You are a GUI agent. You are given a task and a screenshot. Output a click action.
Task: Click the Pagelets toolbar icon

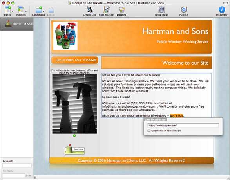click(x=21, y=10)
